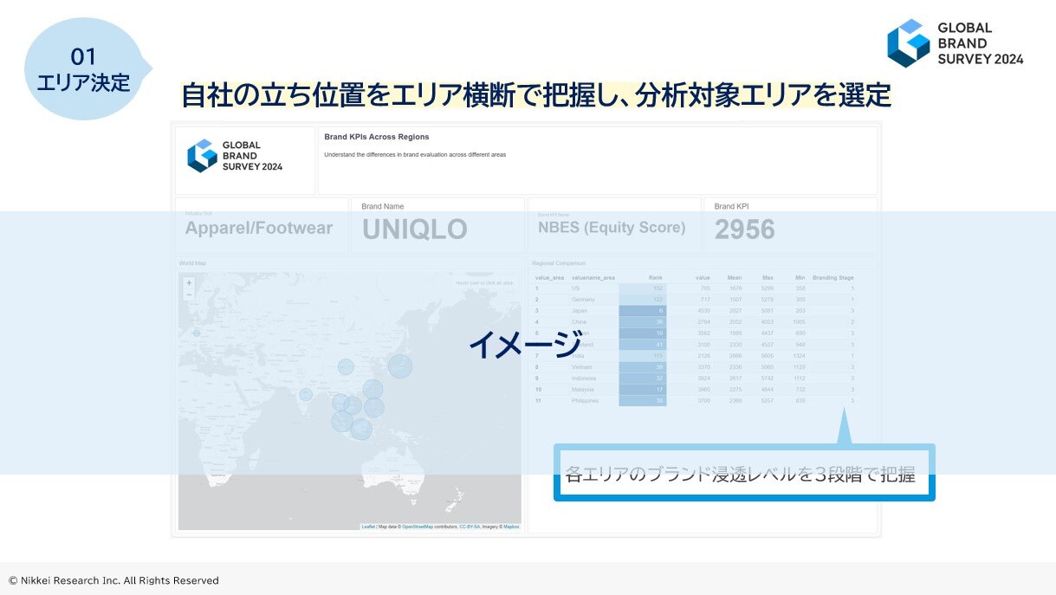Click the Japan row name cell
Viewport: 1056px width, 595px height.
click(x=580, y=311)
